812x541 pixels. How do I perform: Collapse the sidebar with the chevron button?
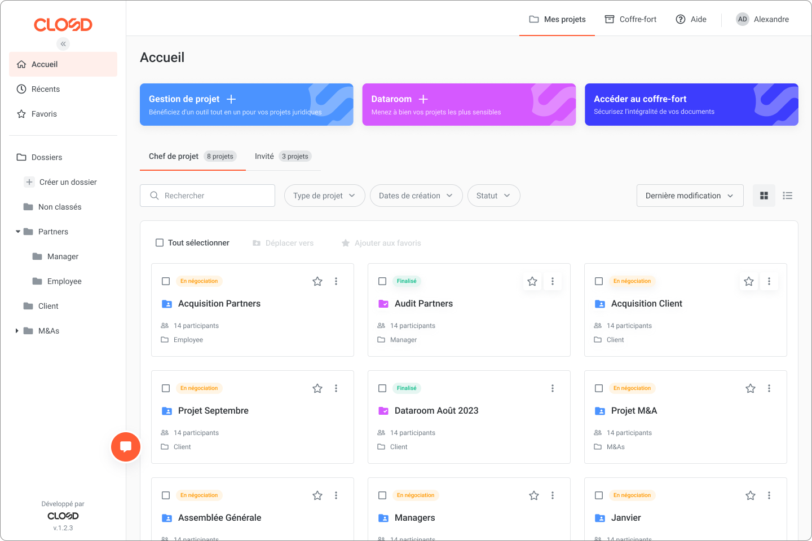[x=63, y=43]
